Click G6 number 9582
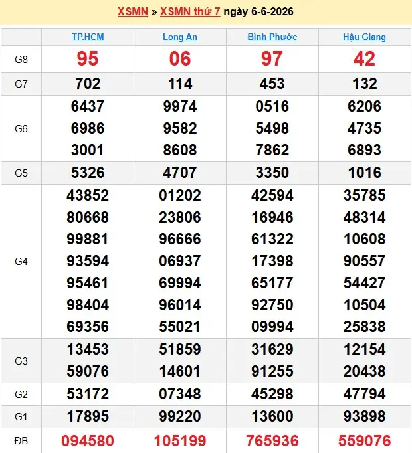412x453 pixels. [180, 128]
